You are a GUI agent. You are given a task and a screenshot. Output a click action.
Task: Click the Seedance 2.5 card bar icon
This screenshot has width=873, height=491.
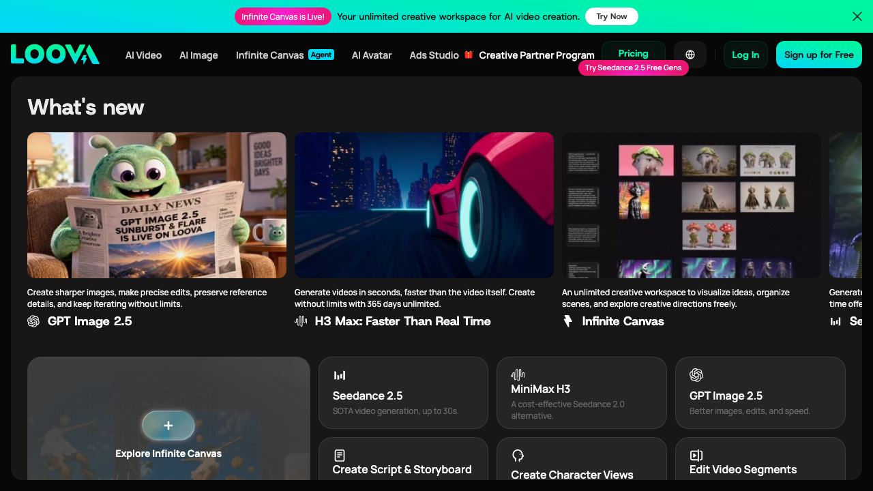tap(340, 375)
